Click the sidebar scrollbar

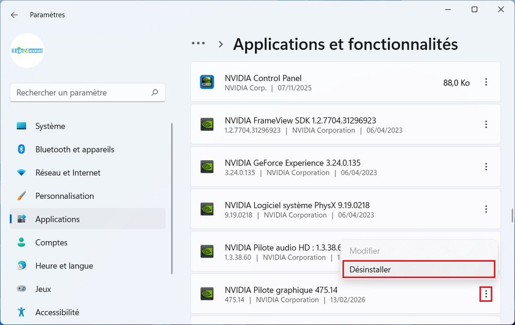(172, 198)
